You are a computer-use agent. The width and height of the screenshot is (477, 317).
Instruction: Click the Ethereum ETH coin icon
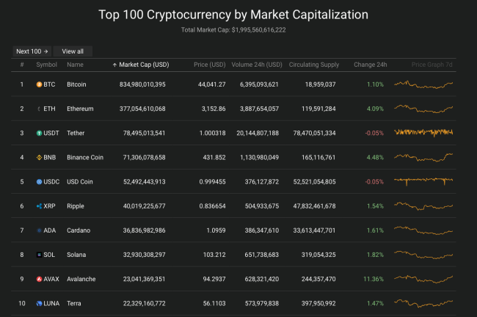tap(39, 109)
